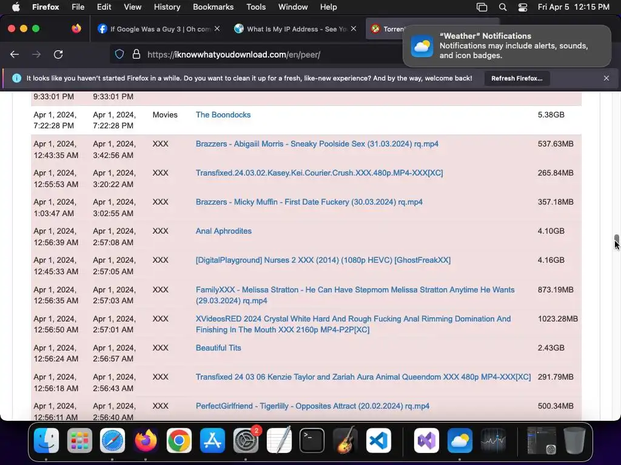Go back to the previous page
Screen dimensions: 621x465
tap(15, 54)
